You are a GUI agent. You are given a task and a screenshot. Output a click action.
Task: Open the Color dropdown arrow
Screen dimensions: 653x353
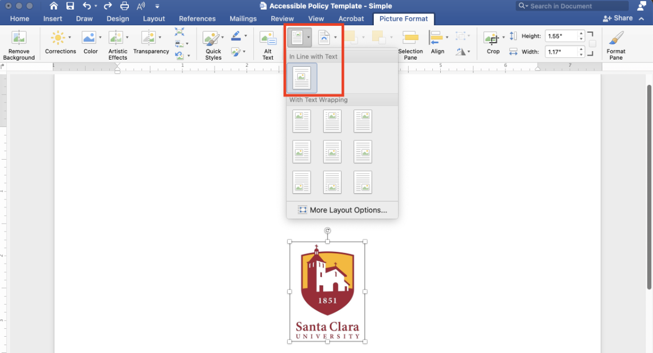pos(99,38)
